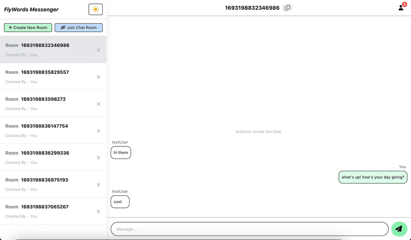The height and width of the screenshot is (240, 411).
Task: Click the 'what's up! how's your day going?' message
Action: point(373,177)
